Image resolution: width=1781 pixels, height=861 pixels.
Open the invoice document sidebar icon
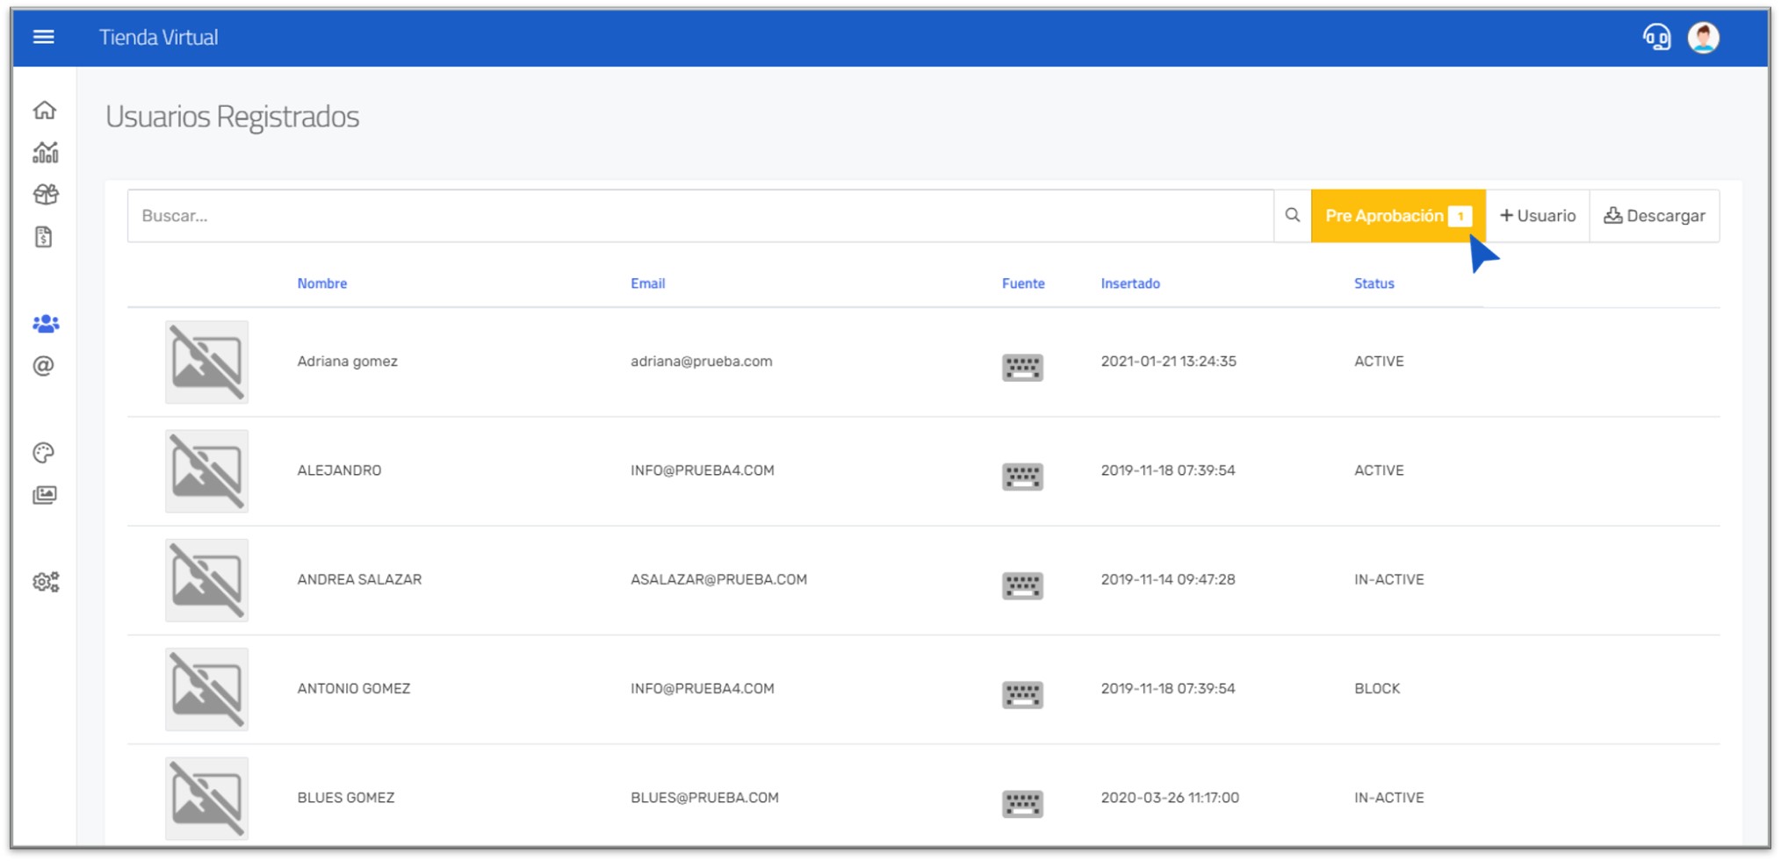[44, 237]
